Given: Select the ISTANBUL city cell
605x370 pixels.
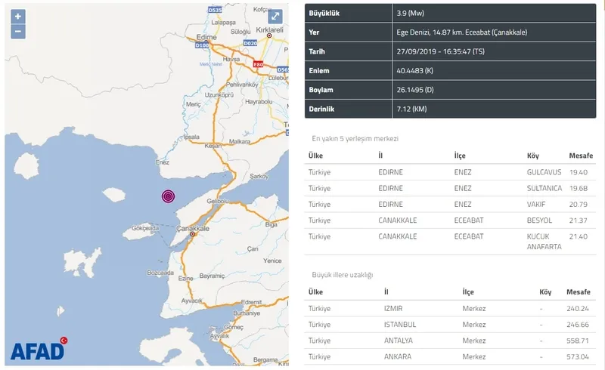Looking at the screenshot, I should [x=400, y=325].
